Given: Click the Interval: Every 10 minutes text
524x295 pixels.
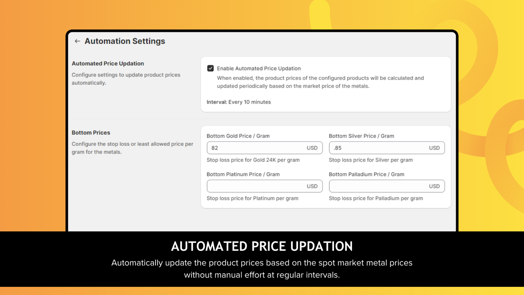Looking at the screenshot, I should 239,102.
